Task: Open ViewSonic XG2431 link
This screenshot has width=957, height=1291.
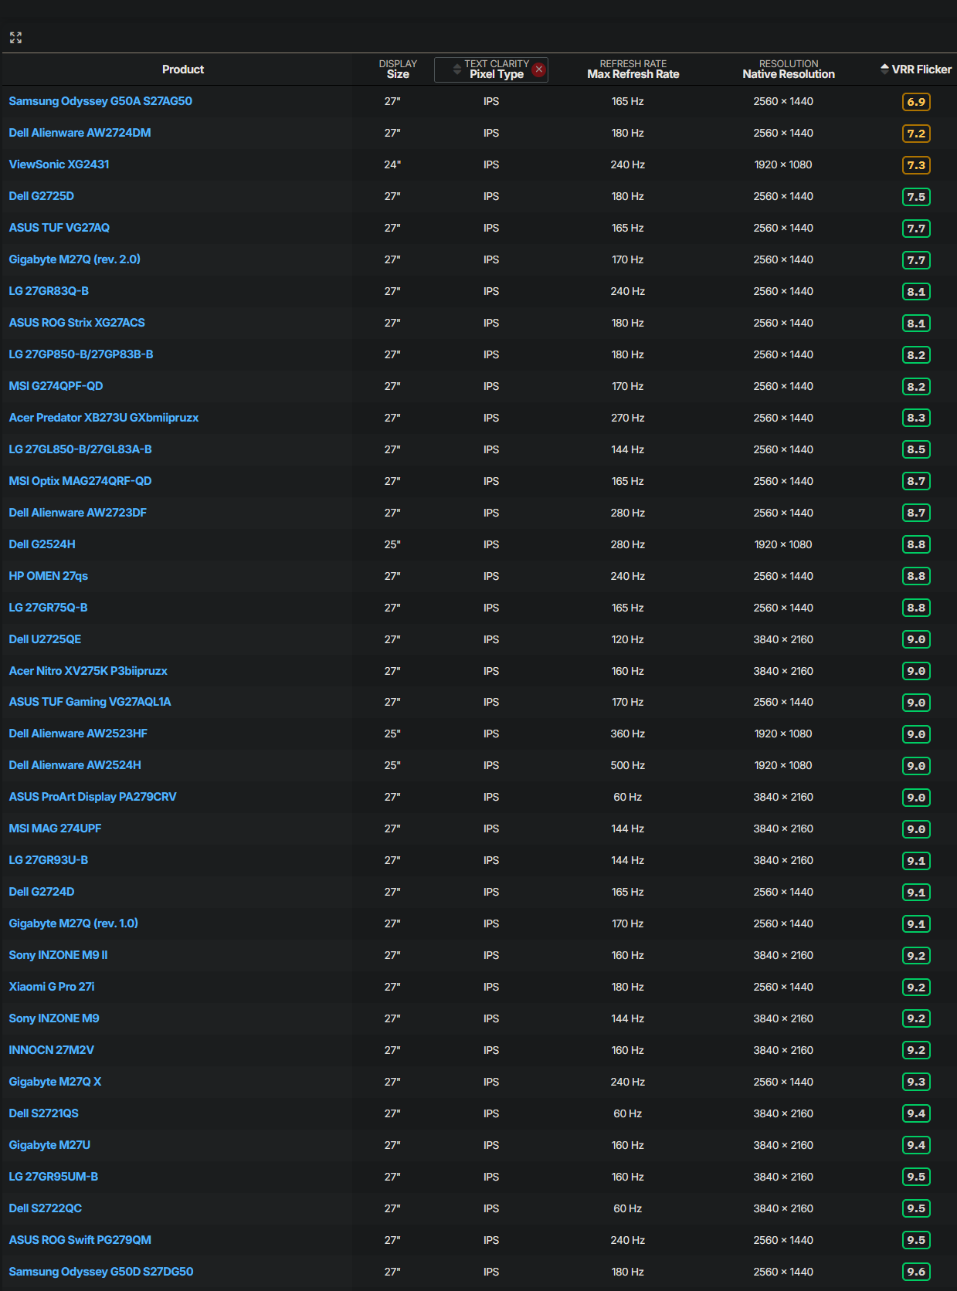Action: pos(59,164)
